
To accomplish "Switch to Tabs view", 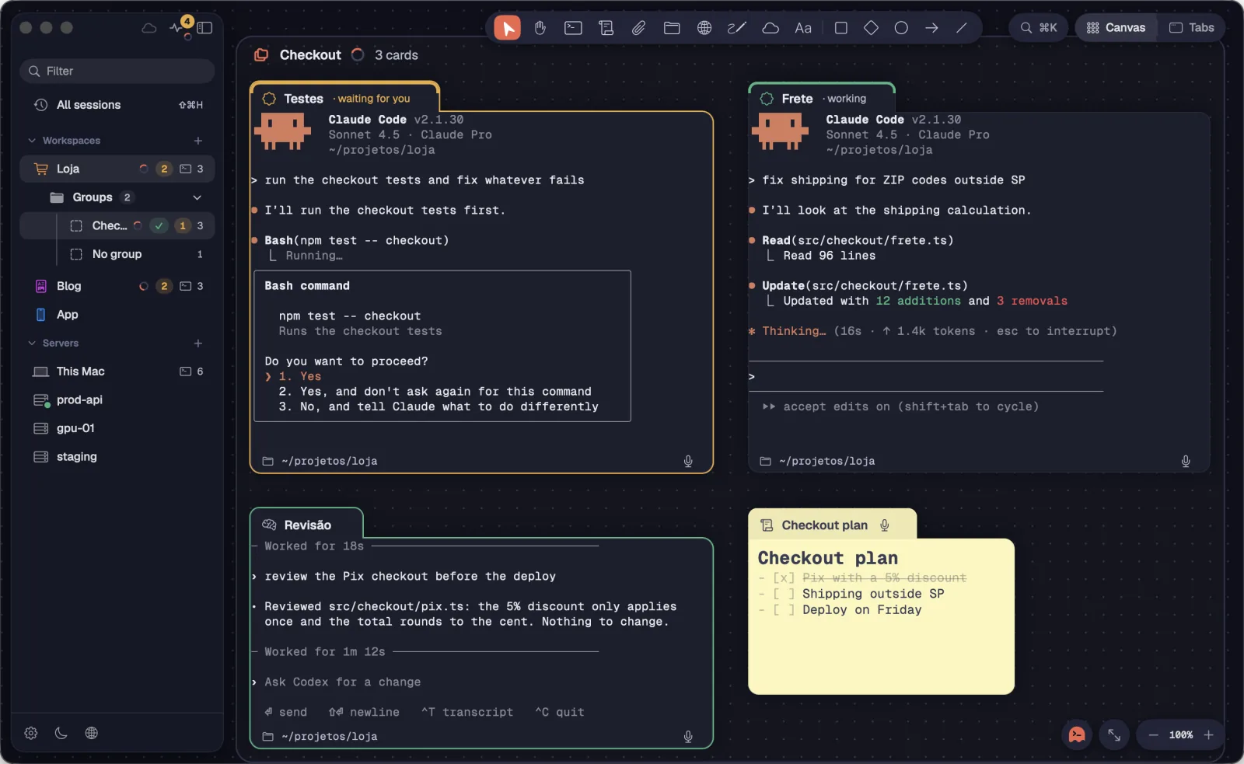I will 1191,28.
